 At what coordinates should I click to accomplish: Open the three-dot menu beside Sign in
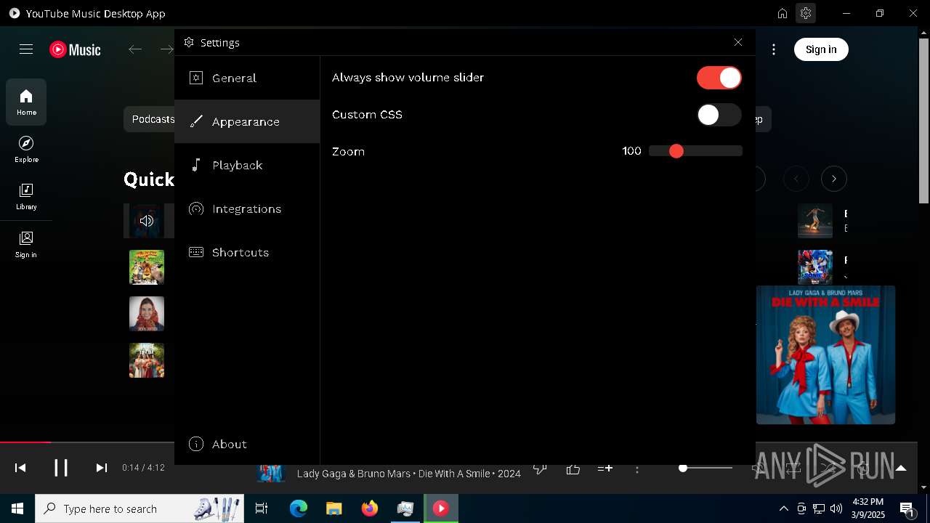point(774,49)
